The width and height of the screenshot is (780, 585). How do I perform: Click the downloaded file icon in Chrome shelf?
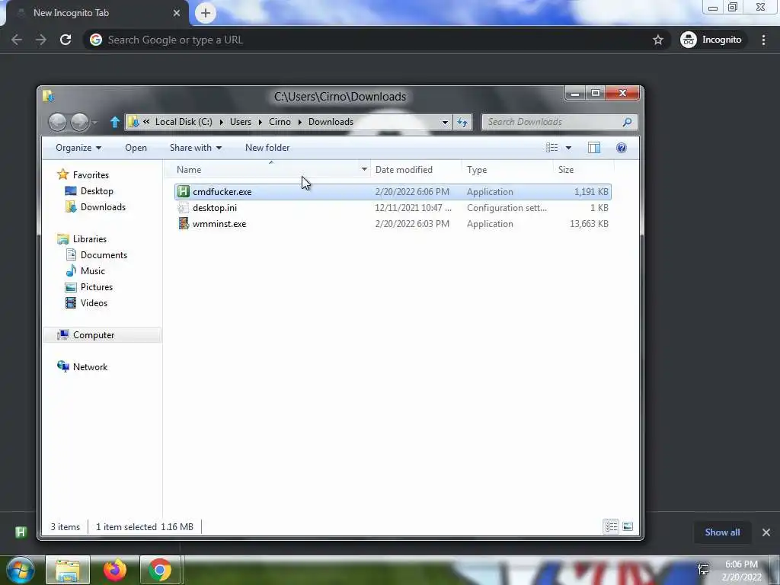(21, 532)
